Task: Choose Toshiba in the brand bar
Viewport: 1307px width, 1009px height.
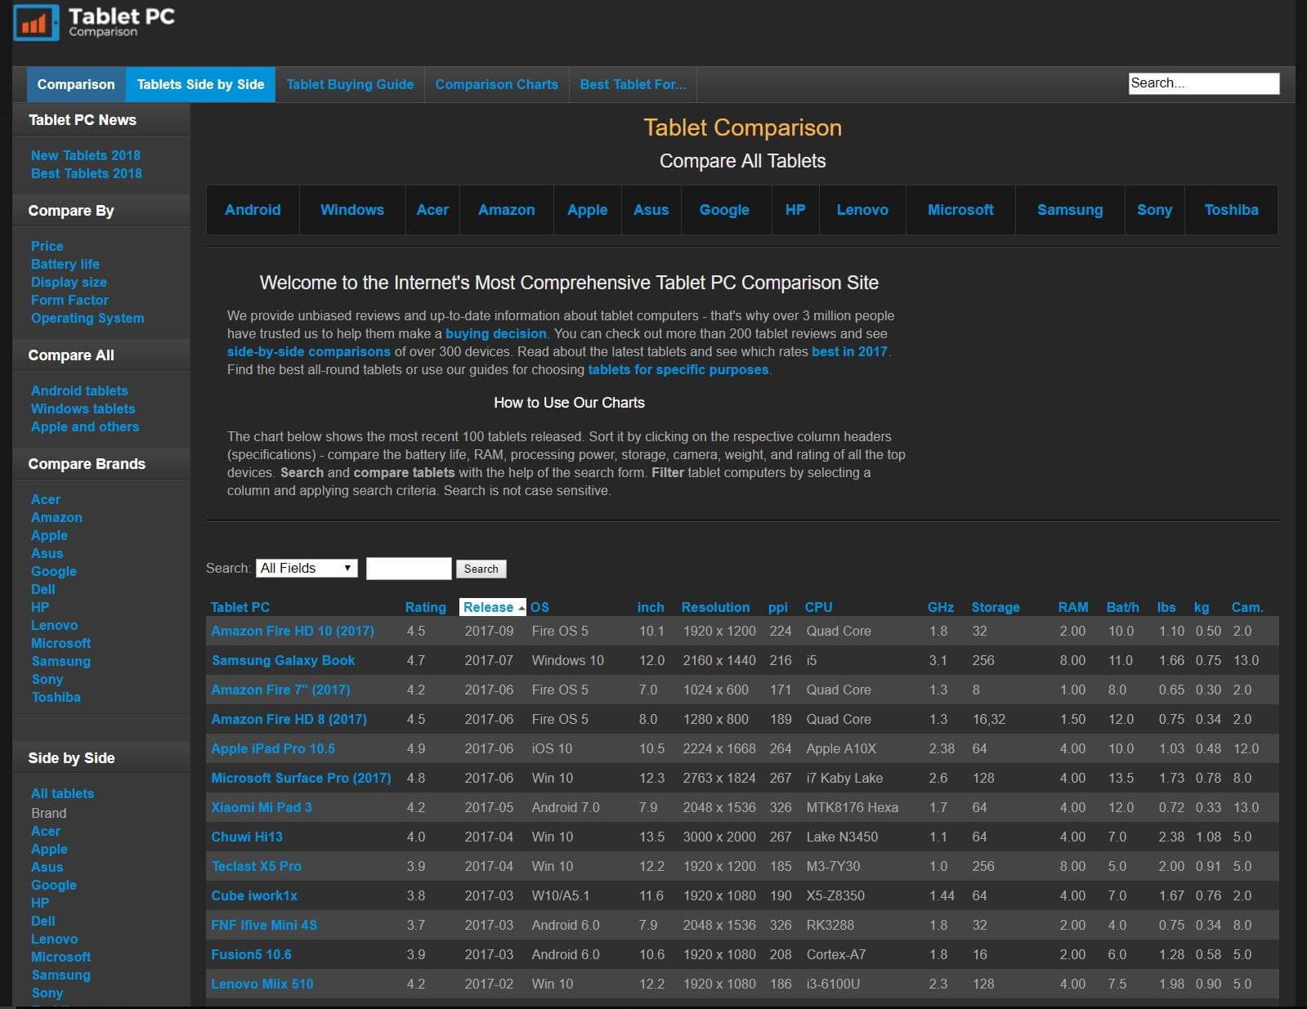Action: pyautogui.click(x=1231, y=210)
